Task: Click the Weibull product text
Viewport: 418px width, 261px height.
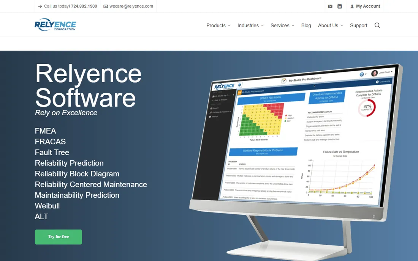Action: 47,206
